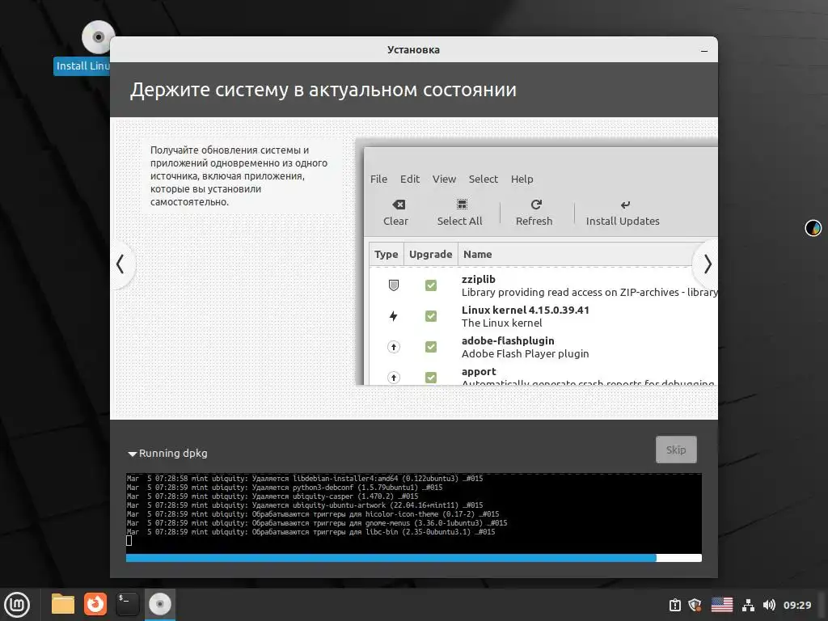Open the network connection tray icon
828x621 pixels.
coord(748,605)
